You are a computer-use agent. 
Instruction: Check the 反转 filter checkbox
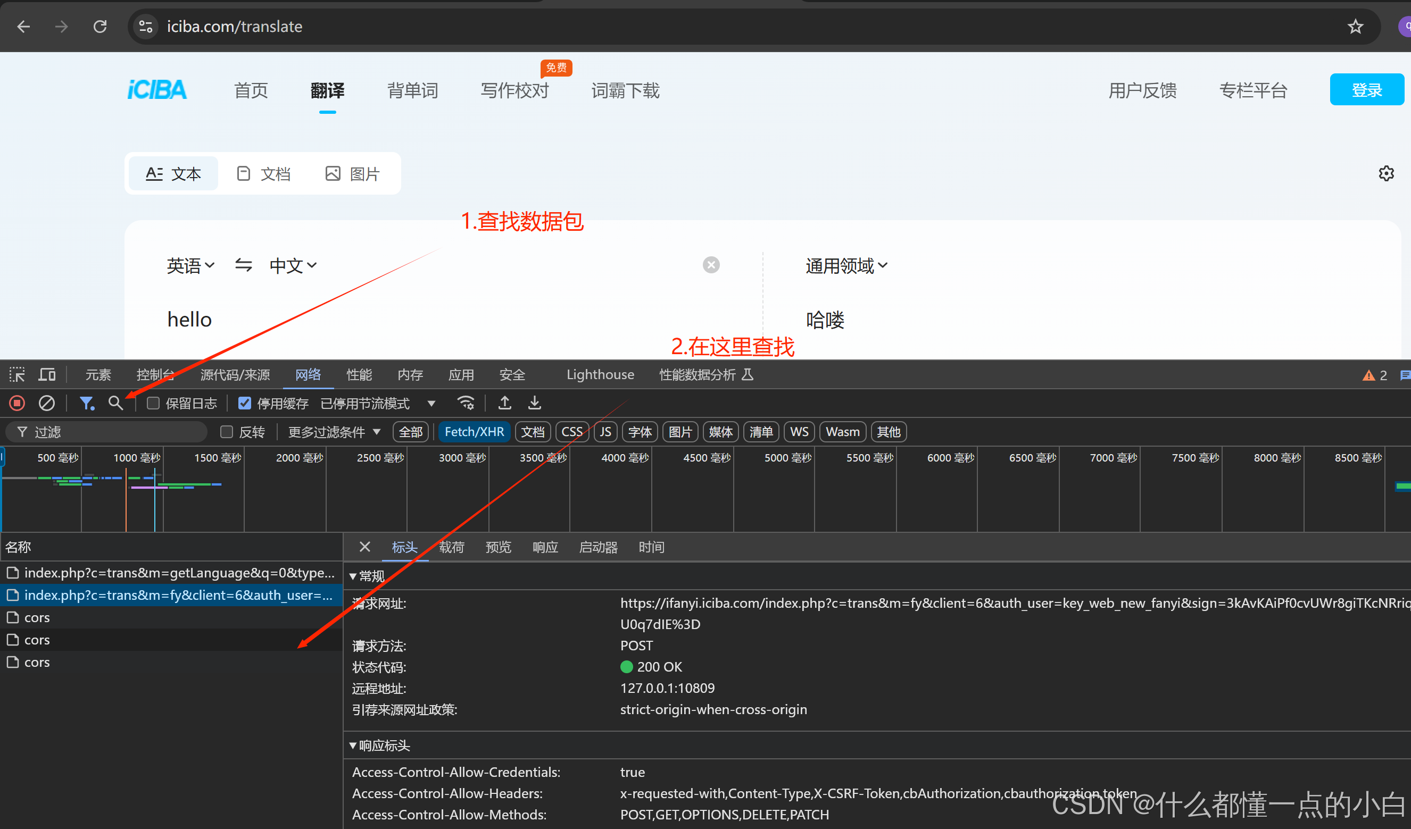pos(227,432)
